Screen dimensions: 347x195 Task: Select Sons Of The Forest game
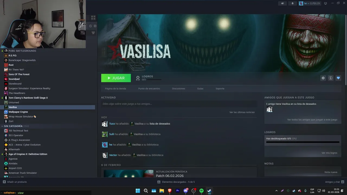pyautogui.click(x=19, y=74)
